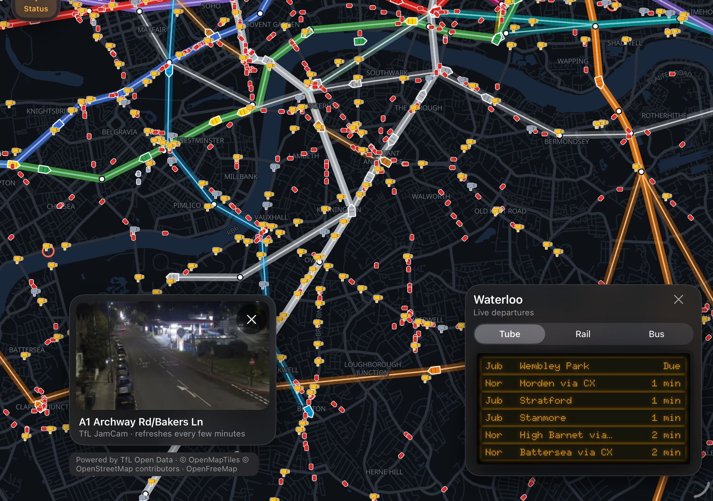
Task: Close the A1 Archway Rd JamCam popup
Action: (x=251, y=320)
